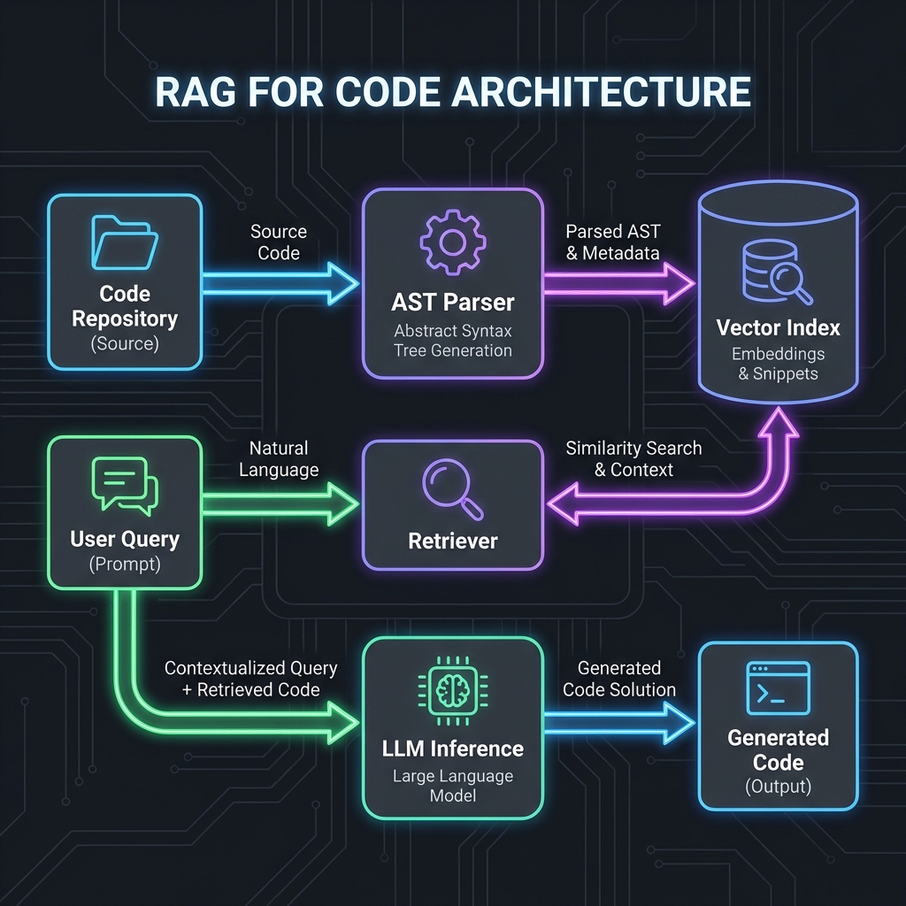Select the Contextualized Query + Retrieved Code label

[x=252, y=679]
